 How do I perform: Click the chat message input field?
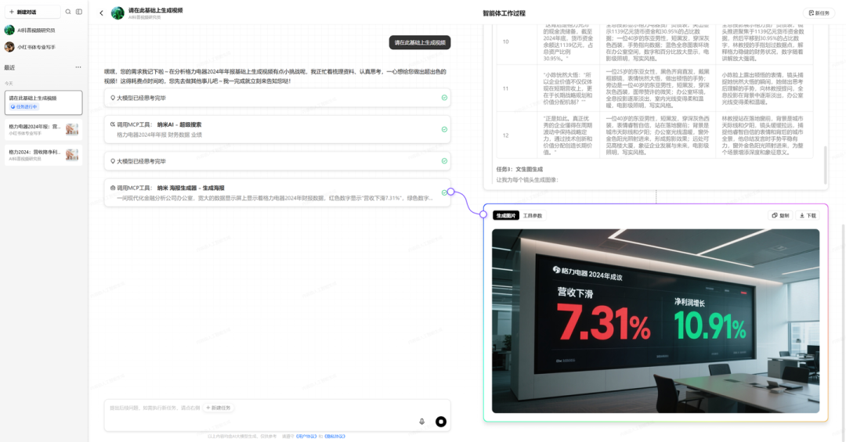click(x=277, y=415)
